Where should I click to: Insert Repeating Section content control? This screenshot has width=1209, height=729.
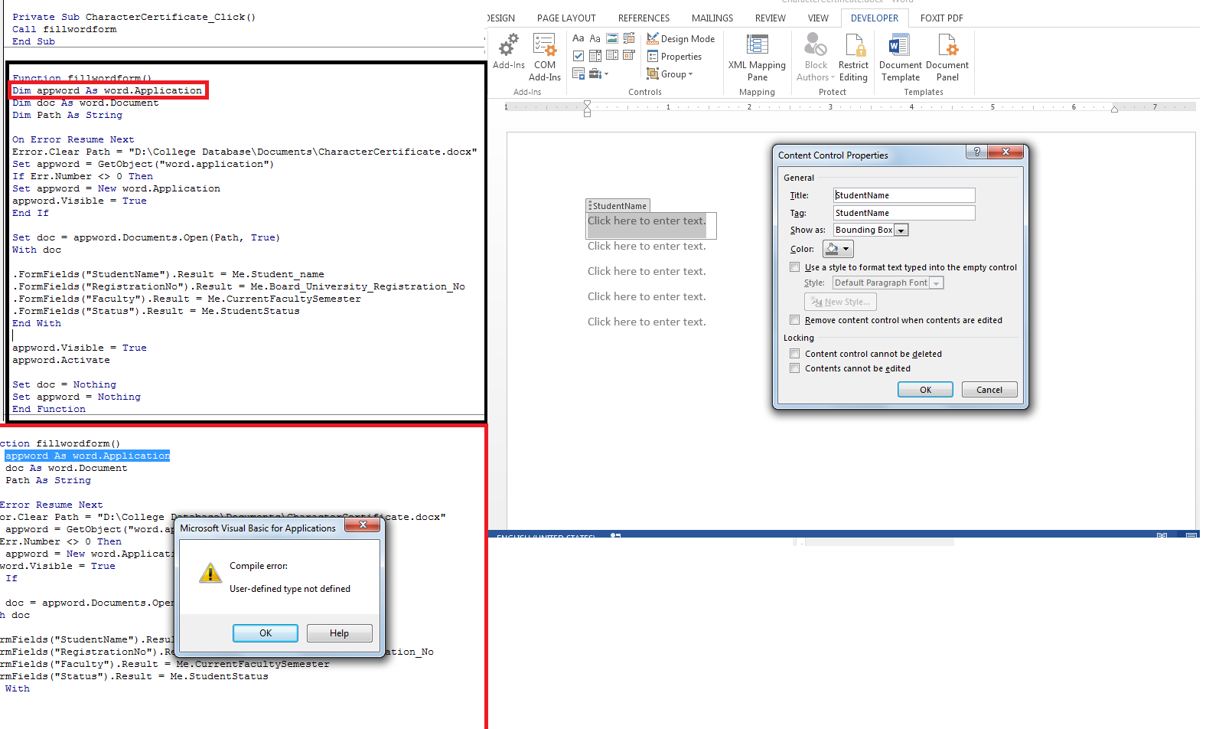coord(578,74)
